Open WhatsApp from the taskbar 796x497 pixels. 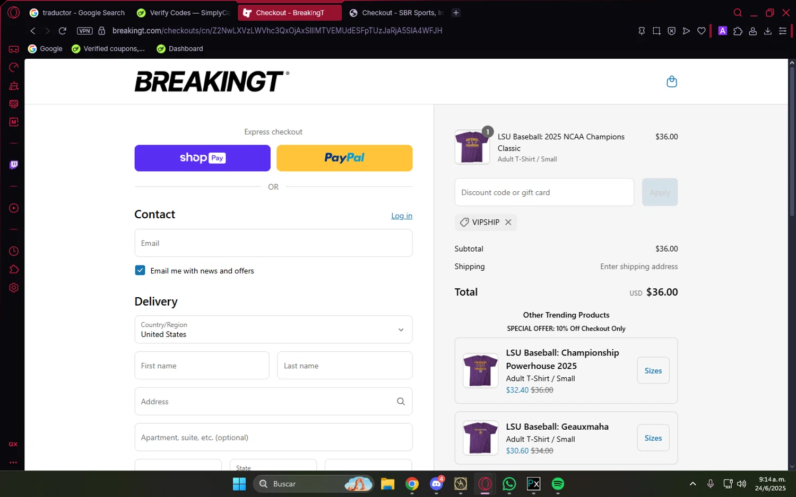click(509, 484)
